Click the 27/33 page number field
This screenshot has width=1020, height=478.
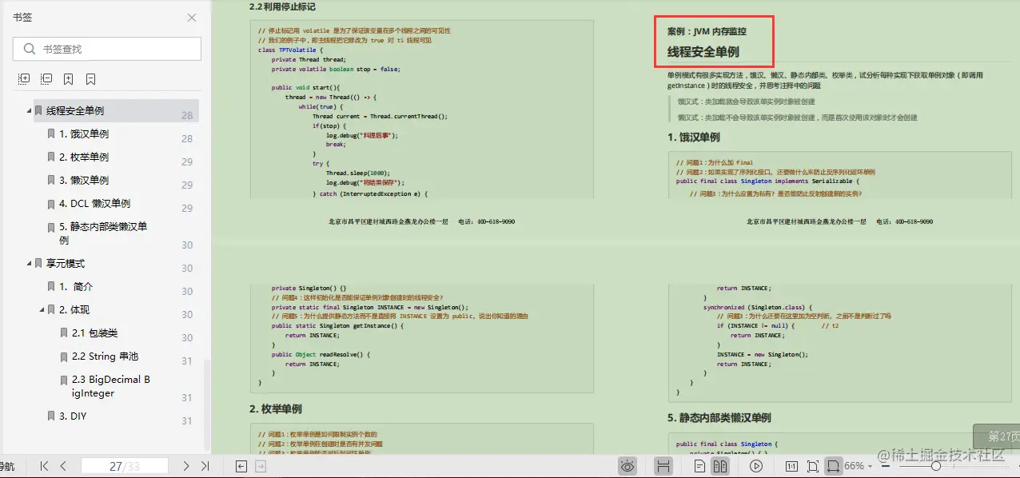click(125, 466)
